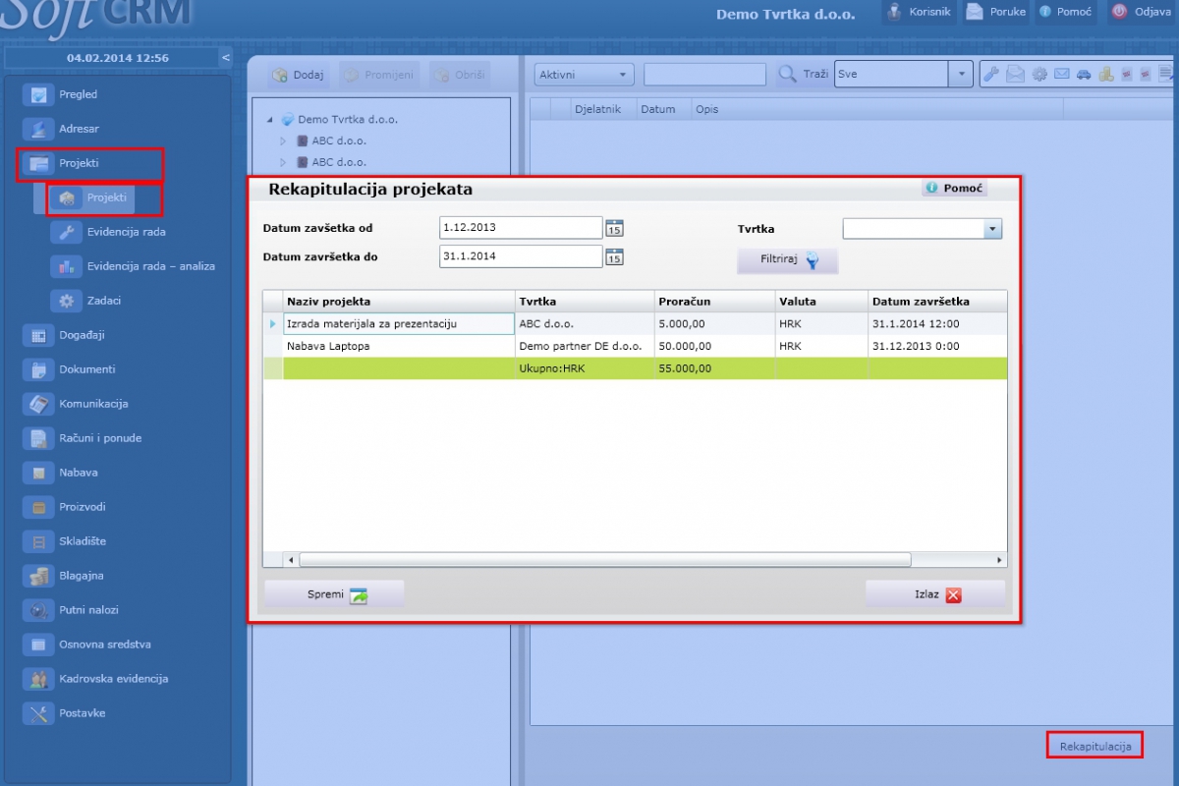This screenshot has width=1179, height=786.
Task: Click the Dodaj add button
Action: tap(297, 75)
